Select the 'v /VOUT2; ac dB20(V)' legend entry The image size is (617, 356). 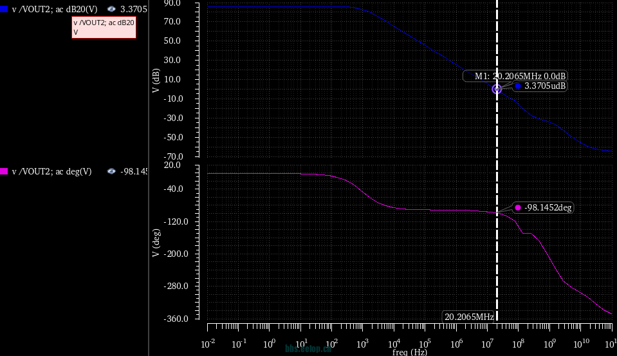click(55, 10)
